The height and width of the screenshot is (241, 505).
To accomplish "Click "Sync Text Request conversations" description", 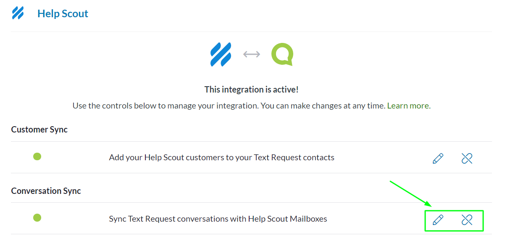I will point(218,219).
